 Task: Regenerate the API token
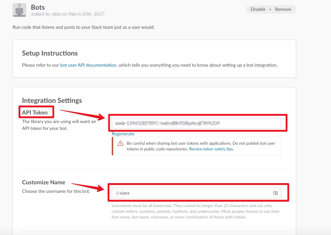pos(123,134)
